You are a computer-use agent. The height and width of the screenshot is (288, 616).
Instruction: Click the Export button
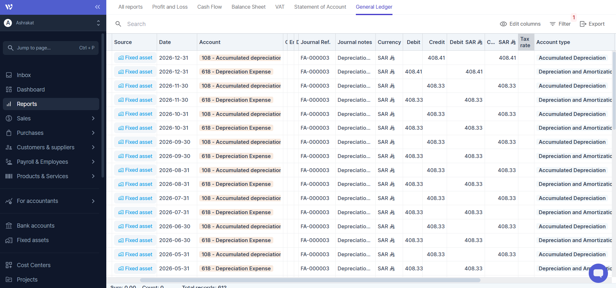click(592, 24)
